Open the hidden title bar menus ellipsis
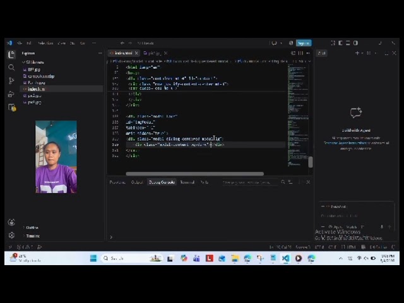Screen dimensions: 404x303 point(94,43)
